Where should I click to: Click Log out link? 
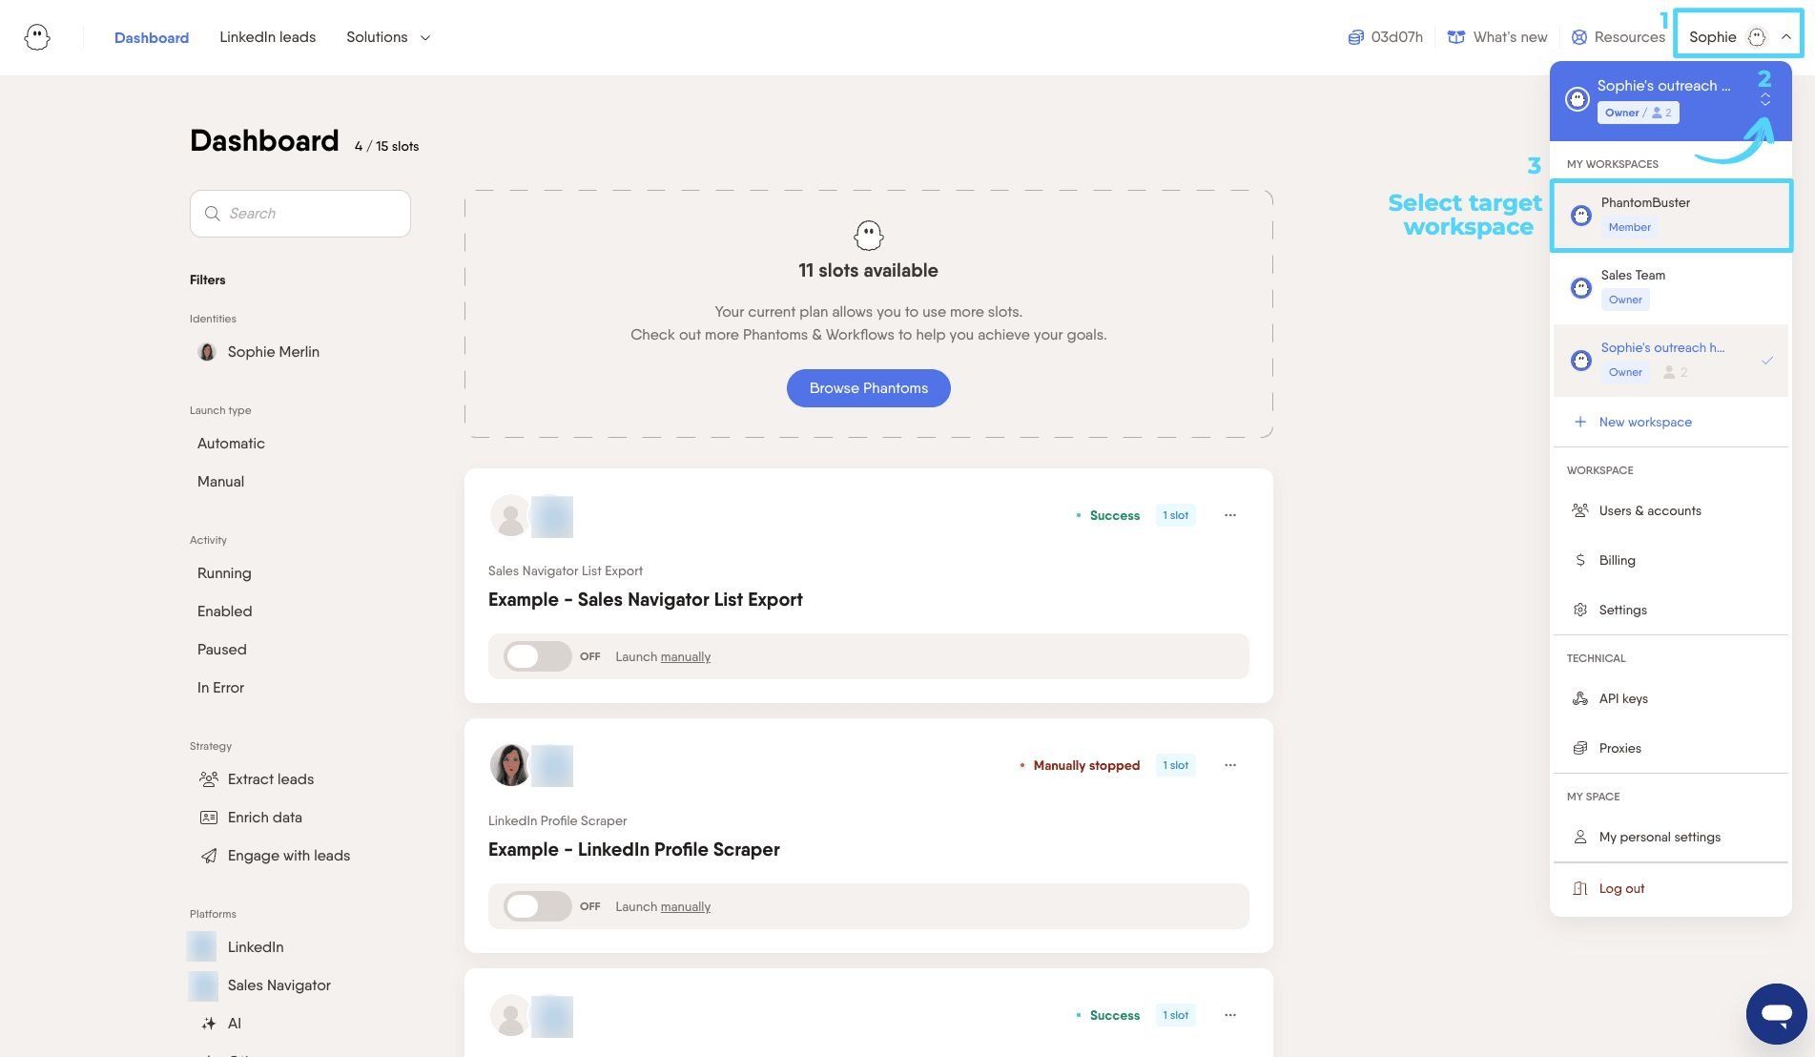[1621, 888]
